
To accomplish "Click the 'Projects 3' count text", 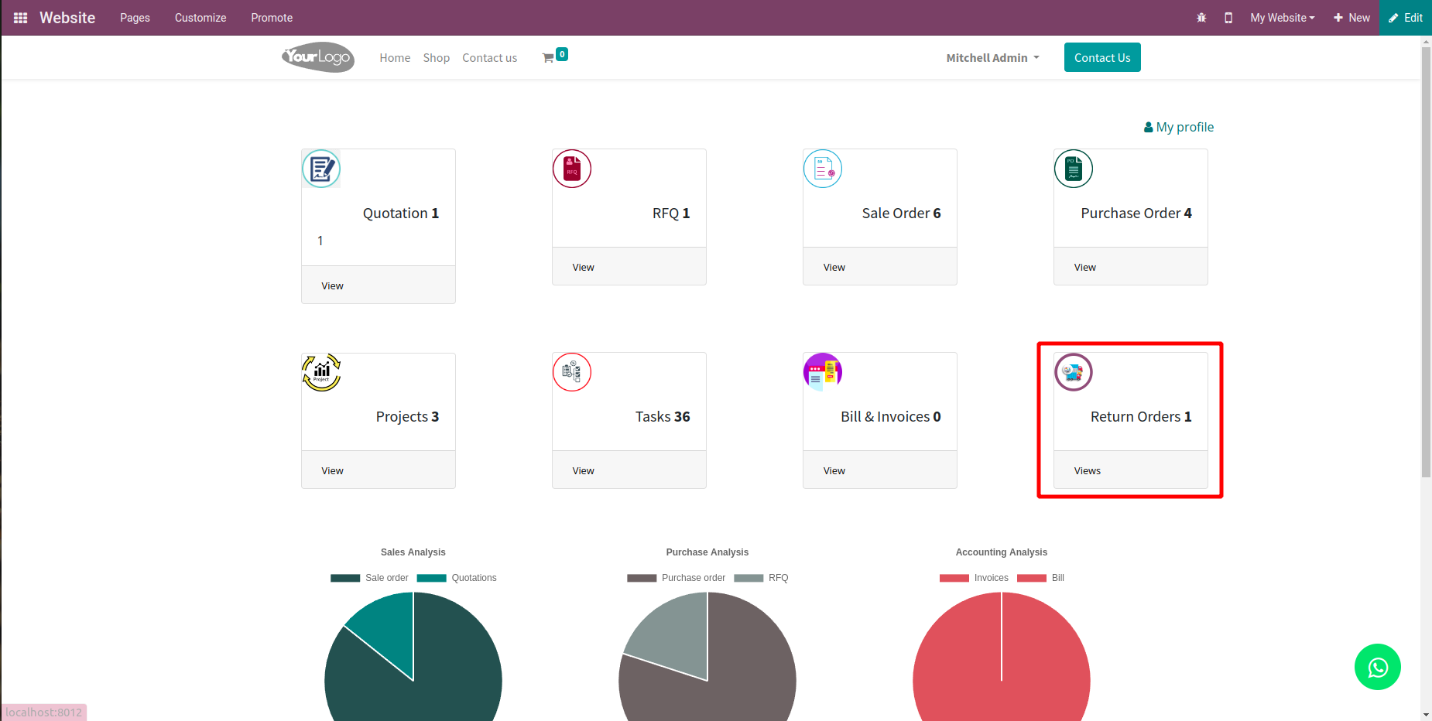I will tap(407, 417).
